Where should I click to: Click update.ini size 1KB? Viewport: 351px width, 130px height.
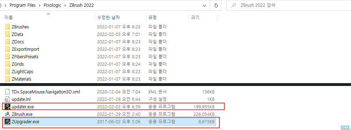pyautogui.click(x=211, y=99)
